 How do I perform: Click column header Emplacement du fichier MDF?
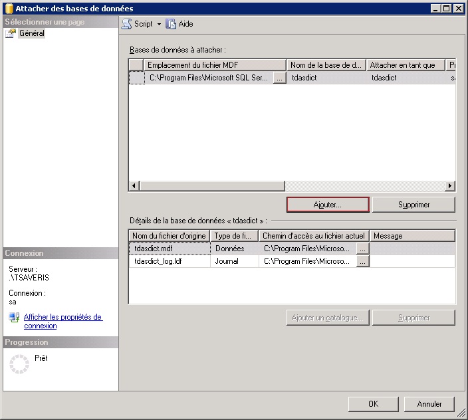215,65
